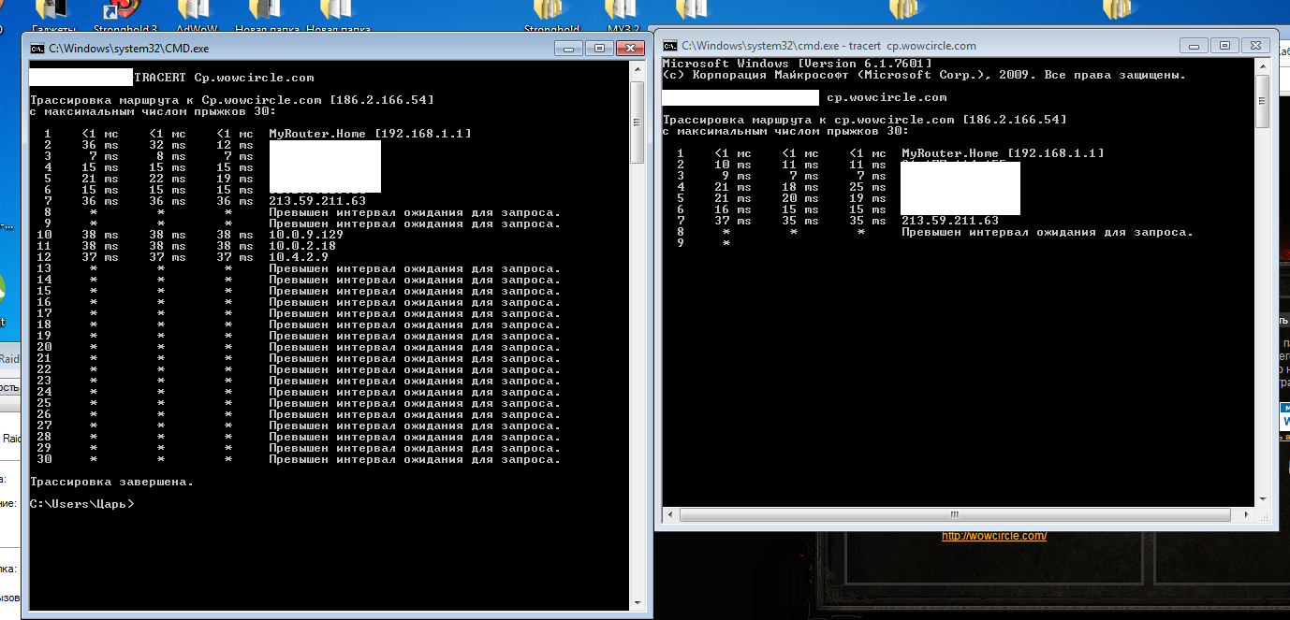The image size is (1290, 620).
Task: Open the first Новая папка desktop folder
Action: (258, 13)
